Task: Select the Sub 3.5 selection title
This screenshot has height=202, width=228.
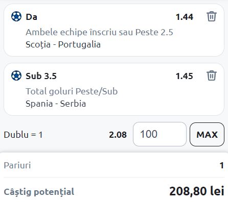Action: point(41,76)
